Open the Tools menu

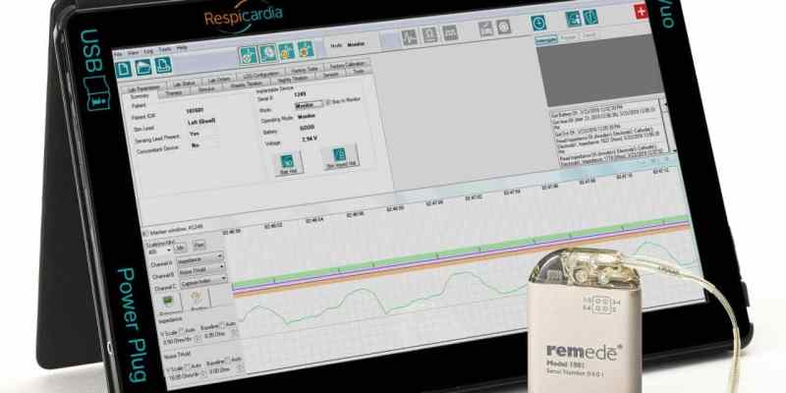[x=165, y=50]
